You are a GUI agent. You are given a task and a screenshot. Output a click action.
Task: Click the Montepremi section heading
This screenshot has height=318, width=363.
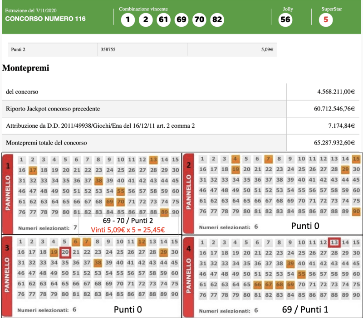click(x=25, y=68)
